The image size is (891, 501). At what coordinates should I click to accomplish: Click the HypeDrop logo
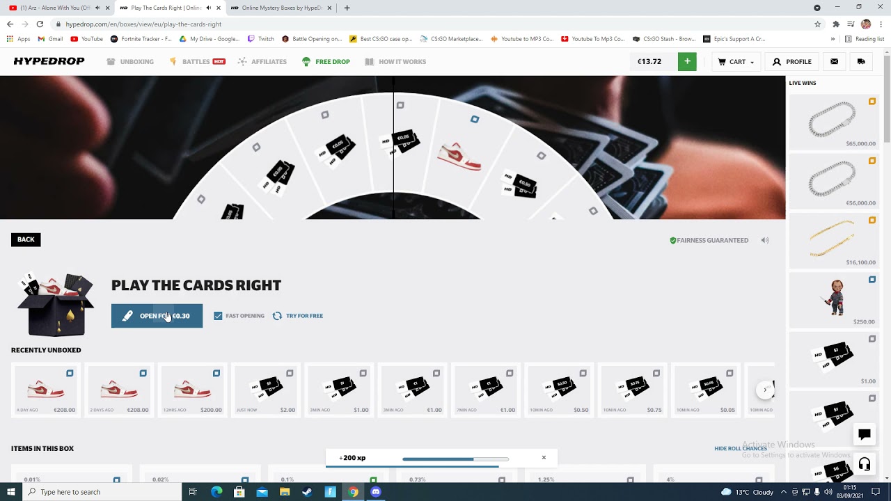coord(49,61)
